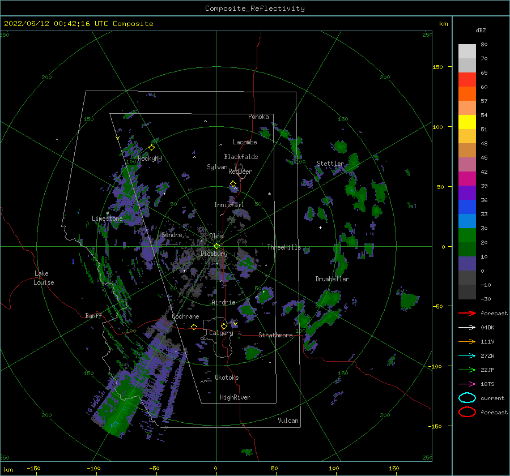Image resolution: width=510 pixels, height=476 pixels.
Task: Click the Okotoks label
Action: (x=227, y=378)
